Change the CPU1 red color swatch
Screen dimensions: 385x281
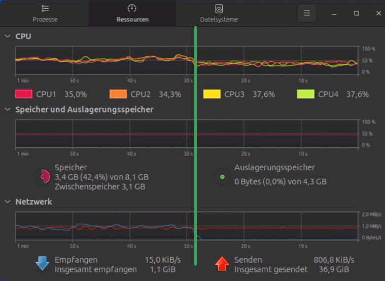(24, 94)
